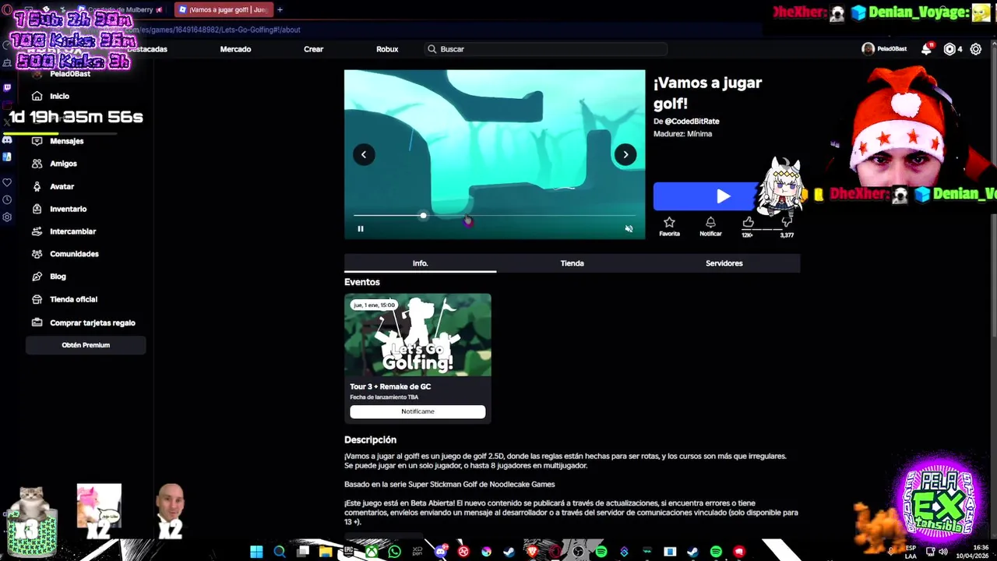Switch to the Info. tab
Image resolution: width=997 pixels, height=561 pixels.
[x=420, y=263]
